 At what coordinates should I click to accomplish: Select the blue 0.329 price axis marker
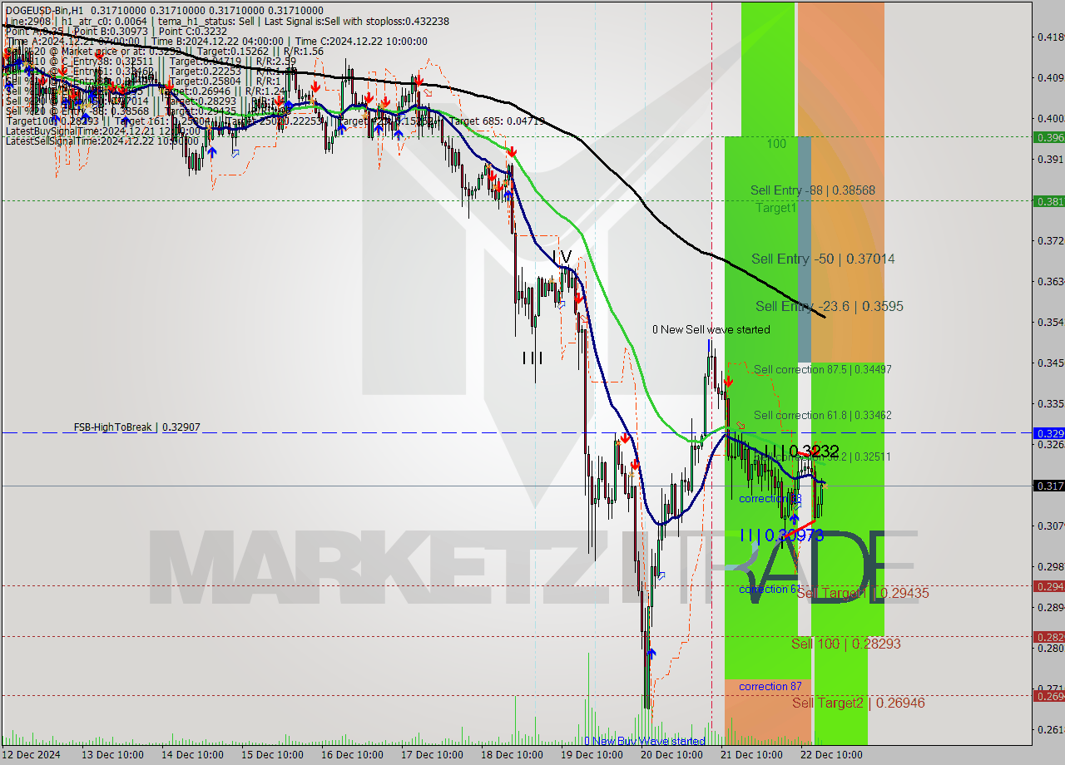click(1048, 433)
